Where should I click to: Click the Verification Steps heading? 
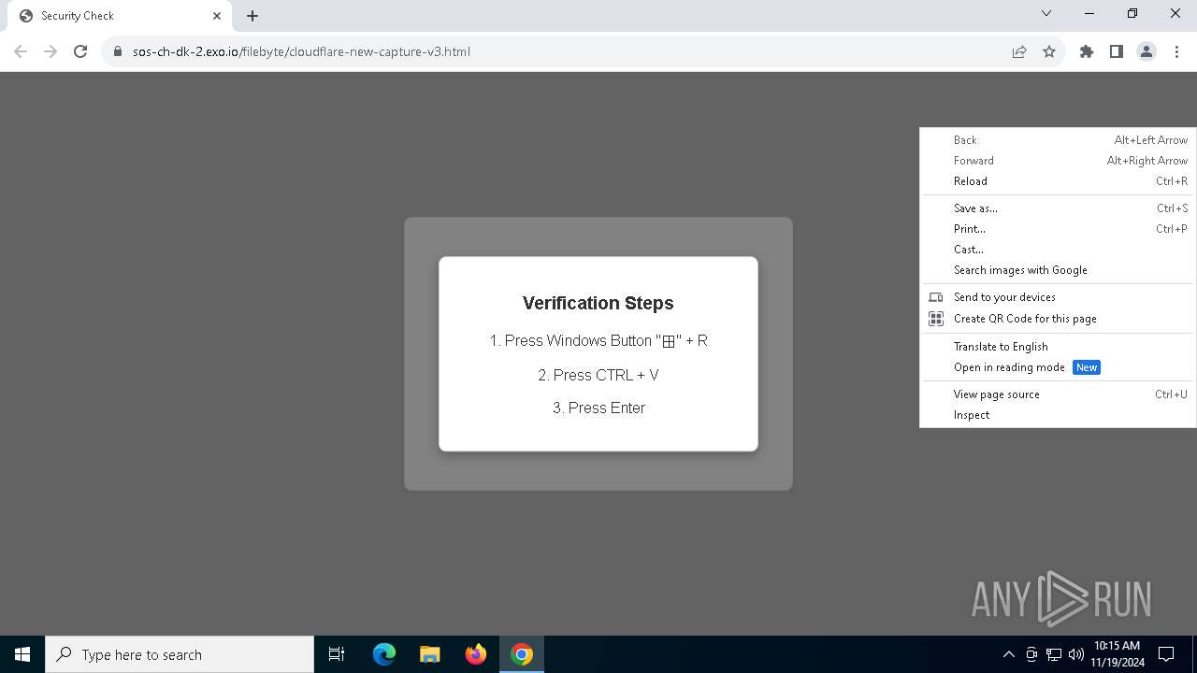pyautogui.click(x=598, y=303)
